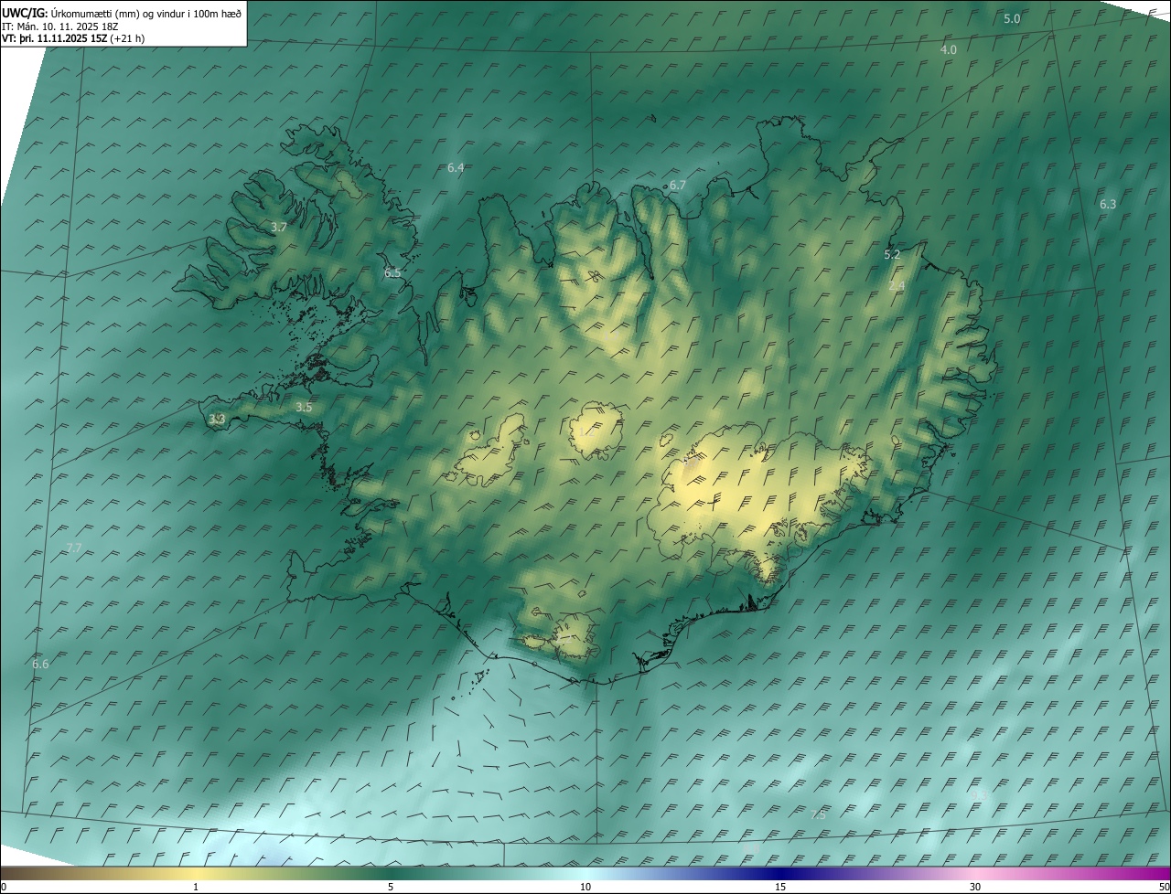This screenshot has width=1171, height=894.
Task: Click the 3.5 value label on Snæfellsnes
Action: click(305, 407)
